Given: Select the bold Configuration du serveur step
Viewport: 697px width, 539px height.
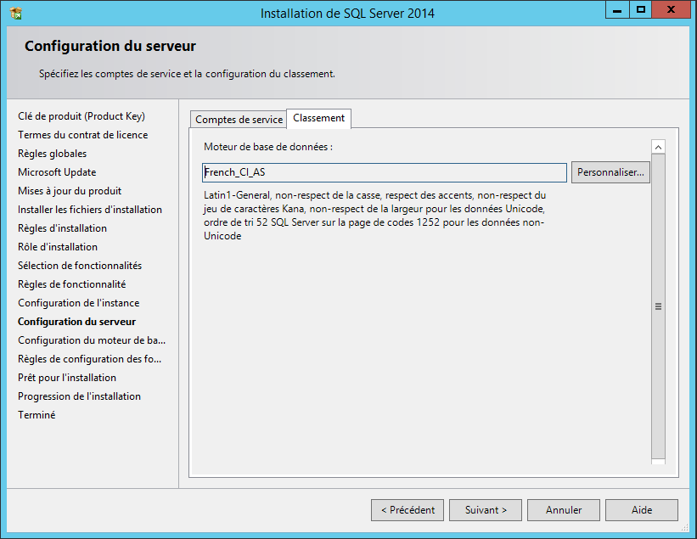Looking at the screenshot, I should click(x=77, y=322).
